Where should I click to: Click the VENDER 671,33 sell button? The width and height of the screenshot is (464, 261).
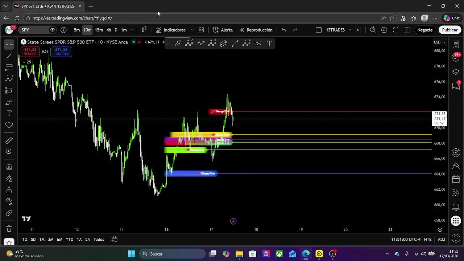[x=30, y=52]
